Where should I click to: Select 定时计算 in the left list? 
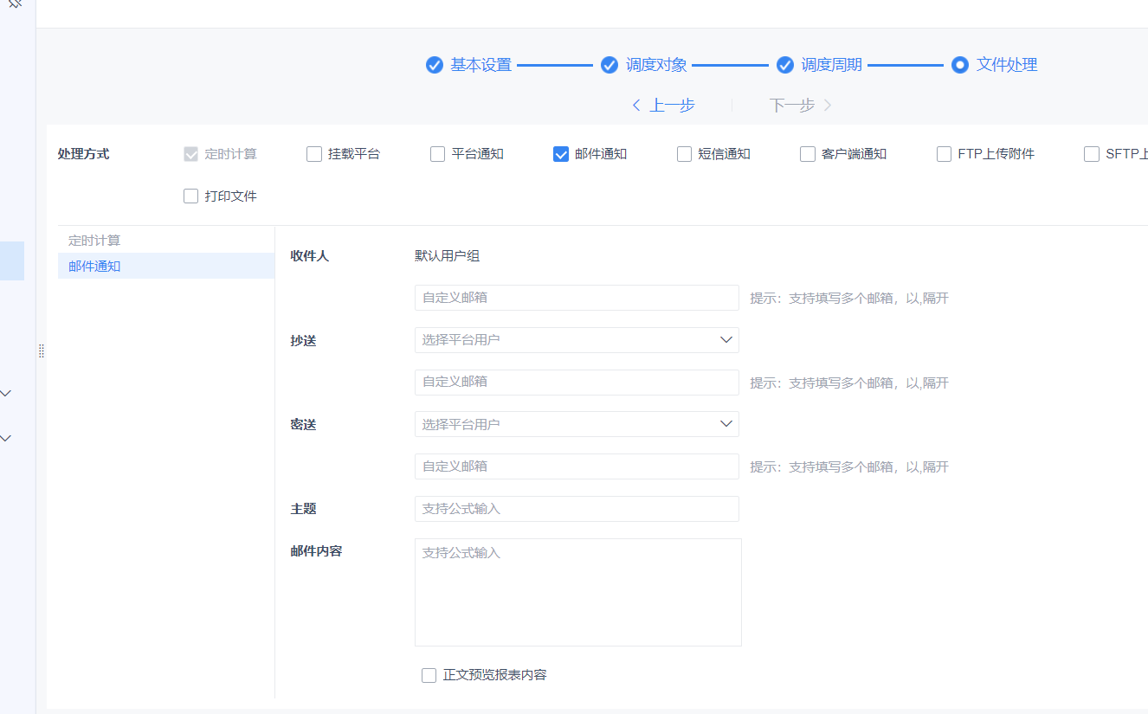pos(166,240)
